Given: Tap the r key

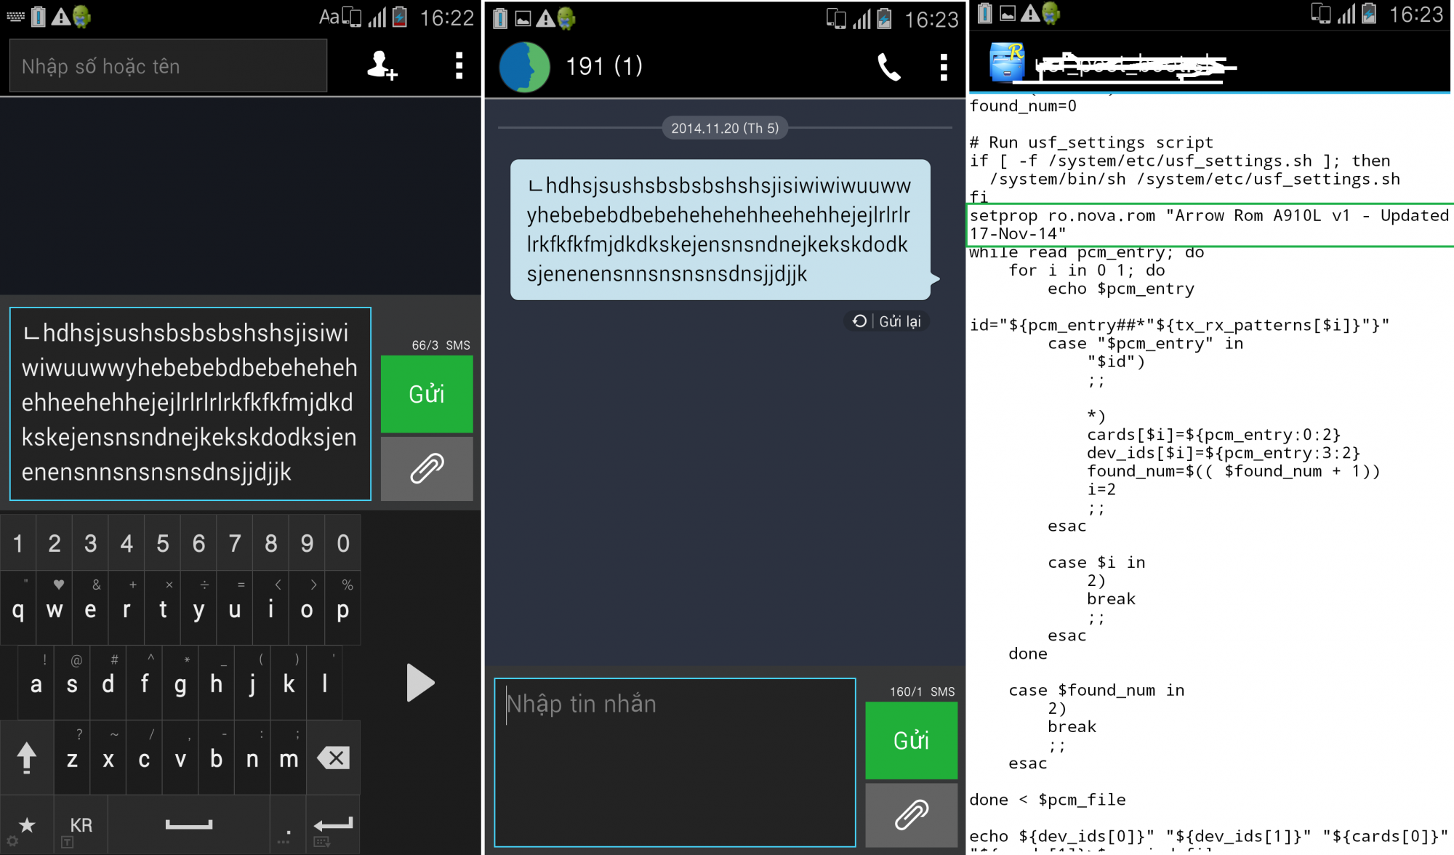Looking at the screenshot, I should 126,609.
